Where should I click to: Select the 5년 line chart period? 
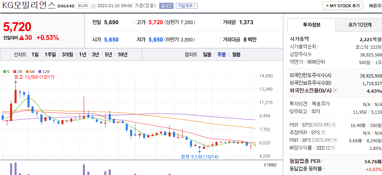point(108,55)
